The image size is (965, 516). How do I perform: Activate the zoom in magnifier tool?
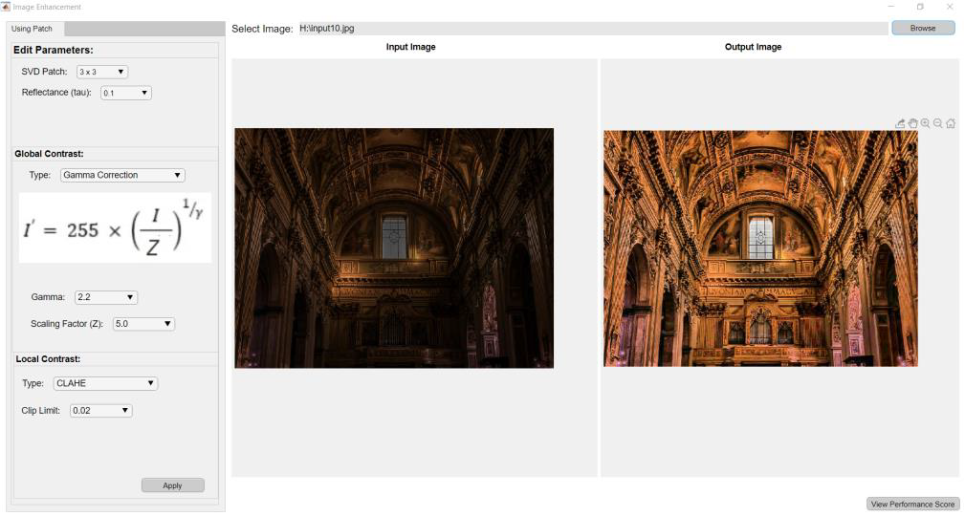pyautogui.click(x=925, y=123)
